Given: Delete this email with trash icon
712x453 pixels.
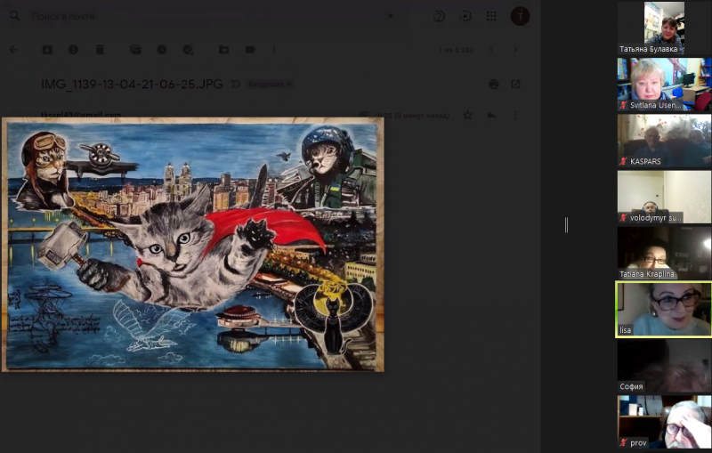Looking at the screenshot, I should click(100, 50).
